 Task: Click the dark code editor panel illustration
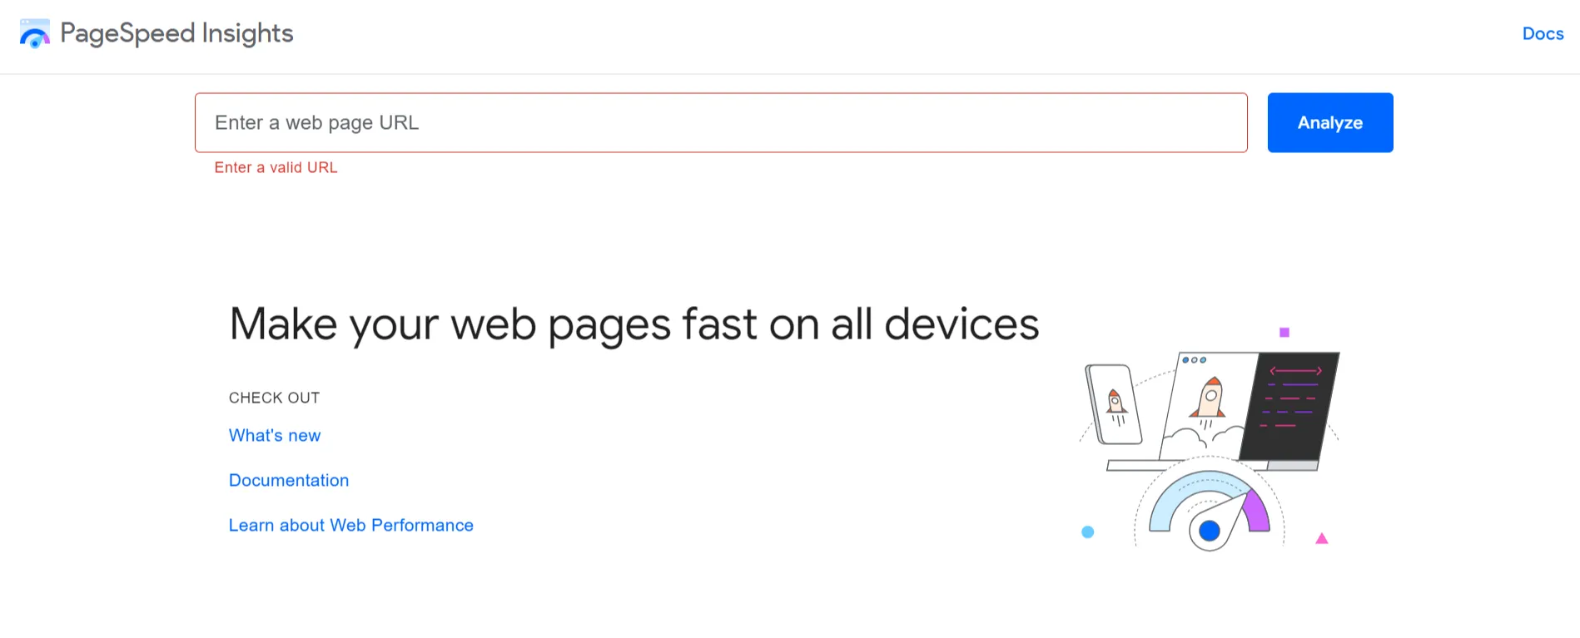tap(1292, 404)
